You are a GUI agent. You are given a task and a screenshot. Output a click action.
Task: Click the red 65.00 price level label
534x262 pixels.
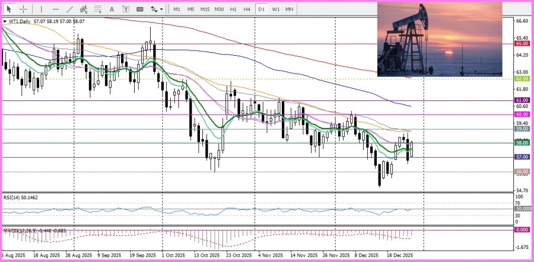[x=522, y=43]
